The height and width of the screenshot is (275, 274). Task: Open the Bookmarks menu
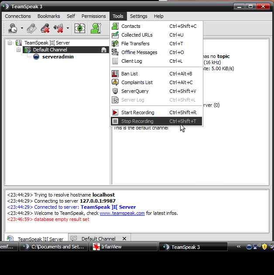(x=48, y=16)
